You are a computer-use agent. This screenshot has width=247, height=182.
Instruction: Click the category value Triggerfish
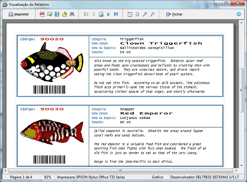[132, 39]
